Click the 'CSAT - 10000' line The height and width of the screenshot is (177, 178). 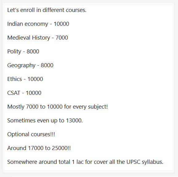click(x=24, y=93)
